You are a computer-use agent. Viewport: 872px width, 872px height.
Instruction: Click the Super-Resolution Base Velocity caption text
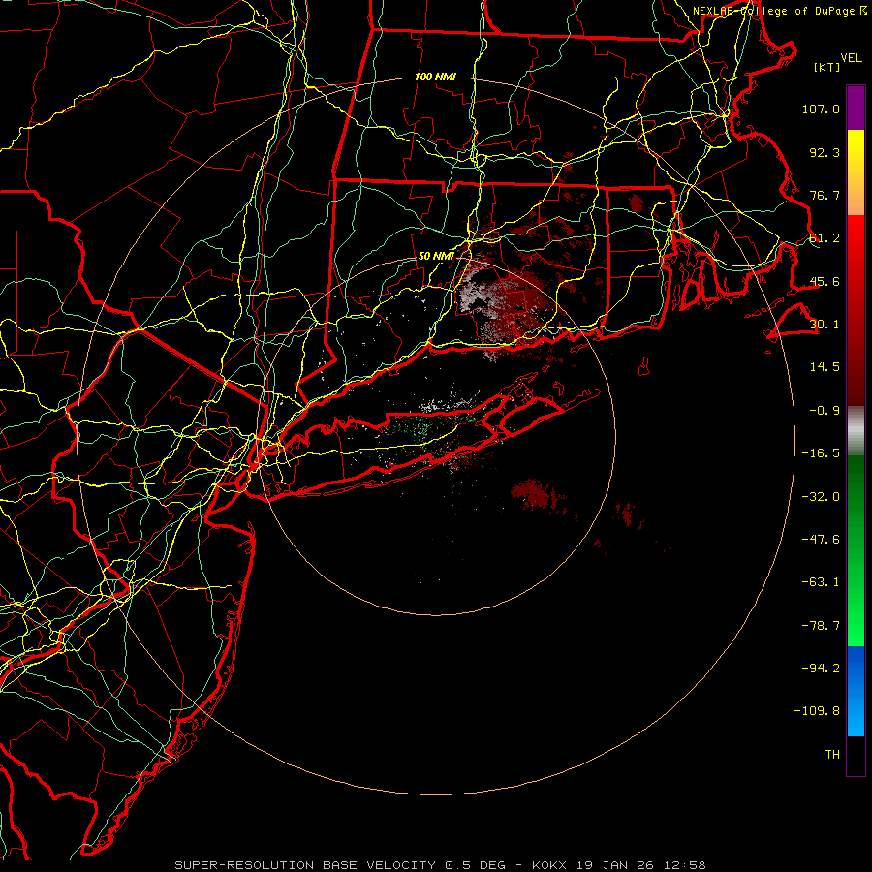tap(440, 865)
